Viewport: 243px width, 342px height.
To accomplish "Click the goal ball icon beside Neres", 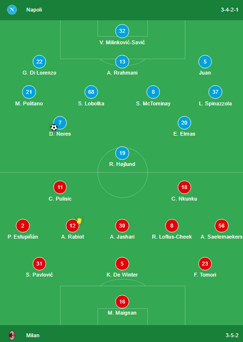I will tap(54, 127).
